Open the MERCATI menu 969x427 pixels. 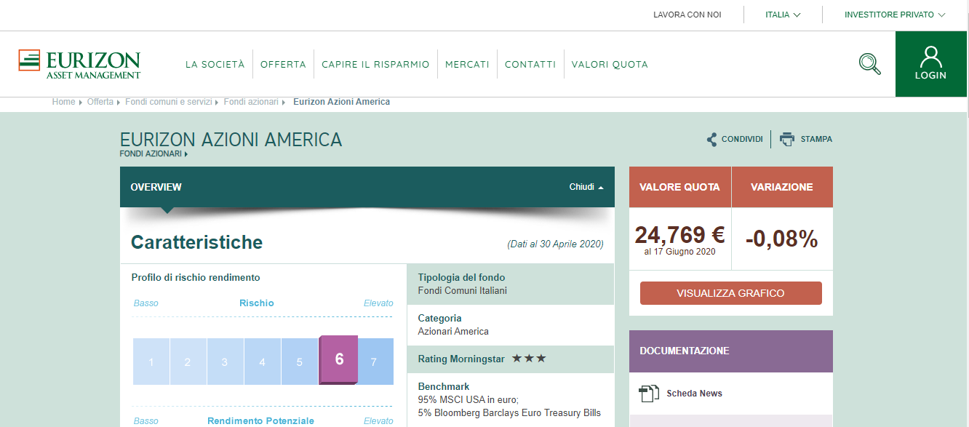[x=467, y=64]
